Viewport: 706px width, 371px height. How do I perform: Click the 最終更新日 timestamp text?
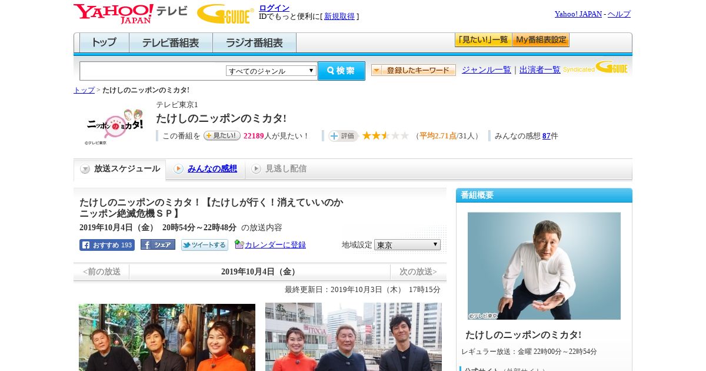click(362, 290)
